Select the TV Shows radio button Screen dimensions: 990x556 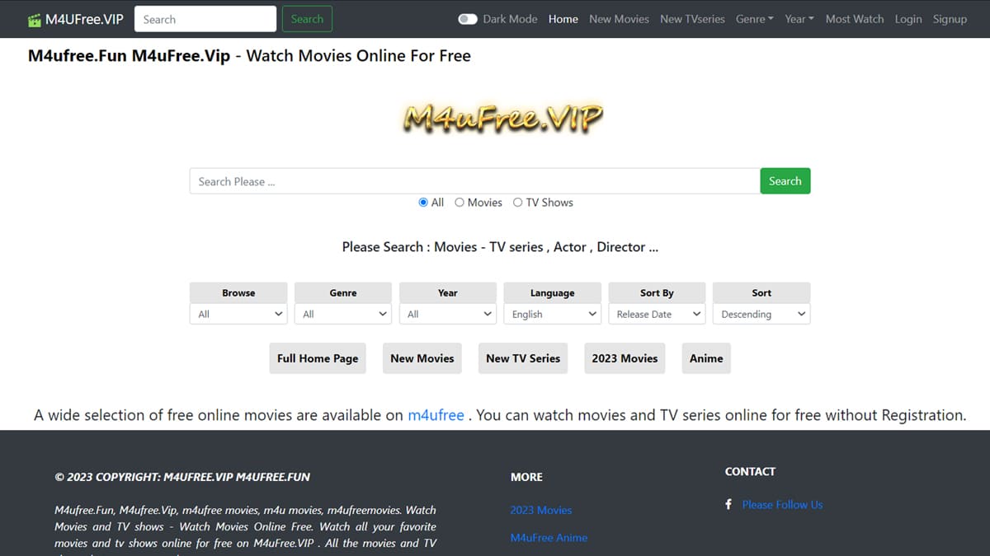[518, 203]
